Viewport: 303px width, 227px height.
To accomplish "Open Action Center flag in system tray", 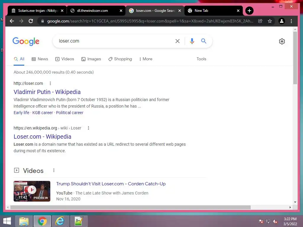I will pyautogui.click(x=261, y=221).
